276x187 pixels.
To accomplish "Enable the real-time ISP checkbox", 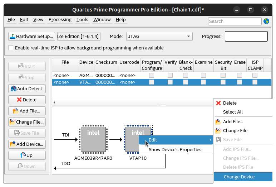I will tap(11, 48).
